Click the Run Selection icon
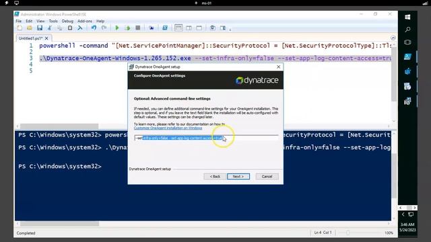This screenshot has height=242, width=431. [127, 28]
